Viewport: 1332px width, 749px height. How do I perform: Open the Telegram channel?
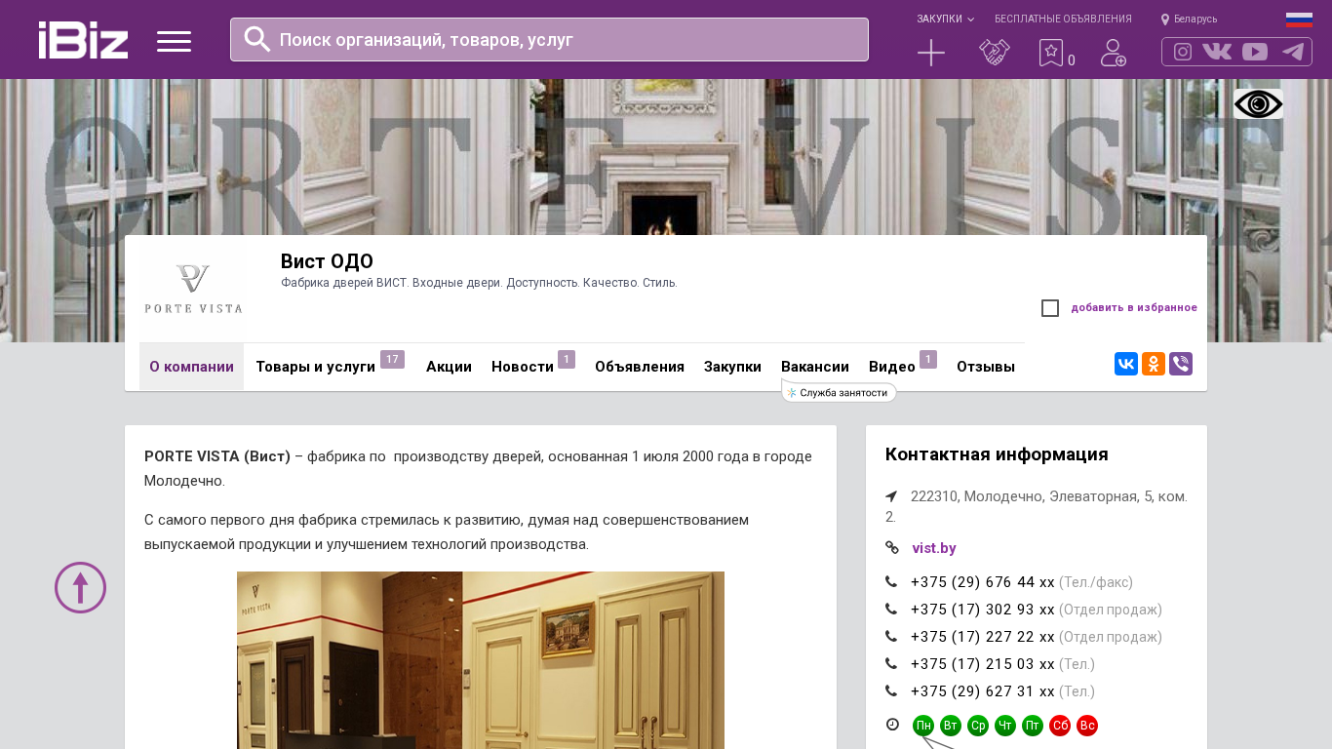click(x=1293, y=52)
